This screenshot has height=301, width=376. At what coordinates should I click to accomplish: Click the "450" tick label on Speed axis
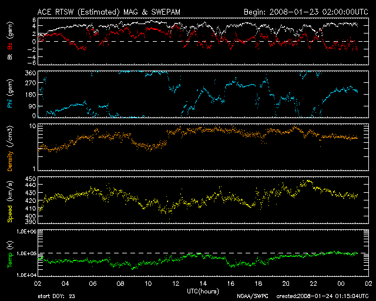point(30,179)
